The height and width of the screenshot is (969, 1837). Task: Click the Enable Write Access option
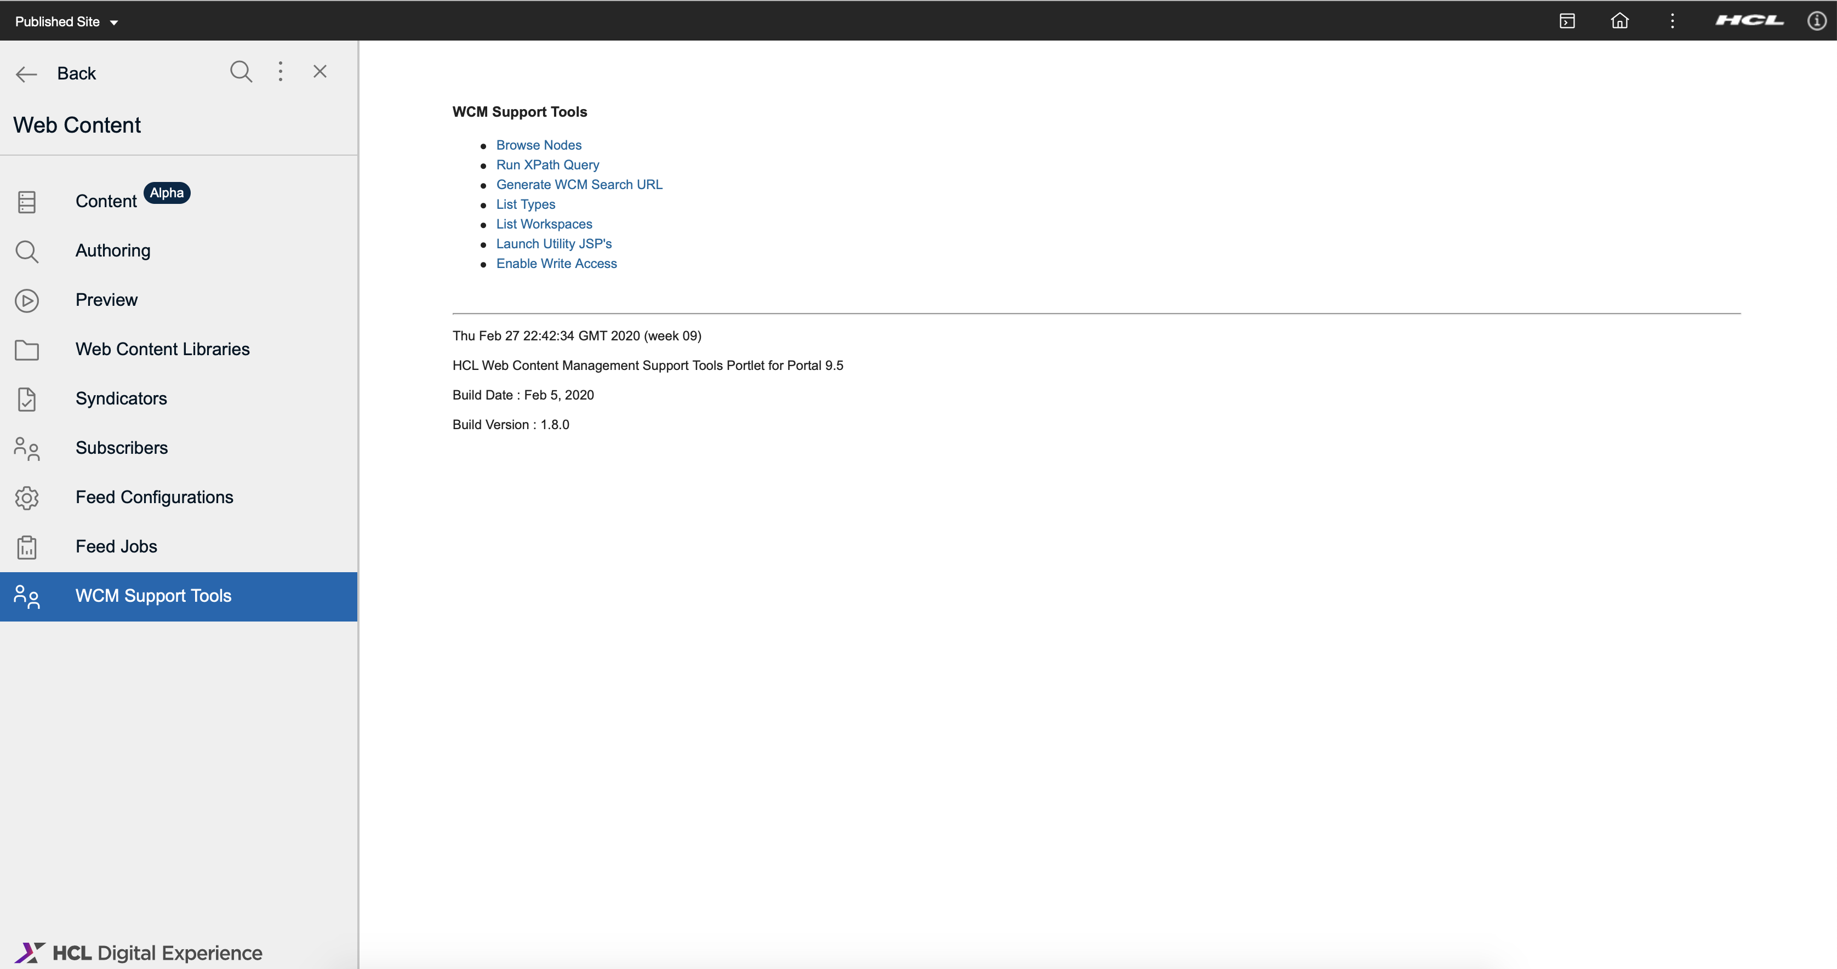pos(556,264)
